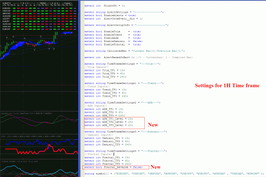Click the 'string symbol[]' array declaration line
This screenshot has height=177, width=266.
pos(174,174)
